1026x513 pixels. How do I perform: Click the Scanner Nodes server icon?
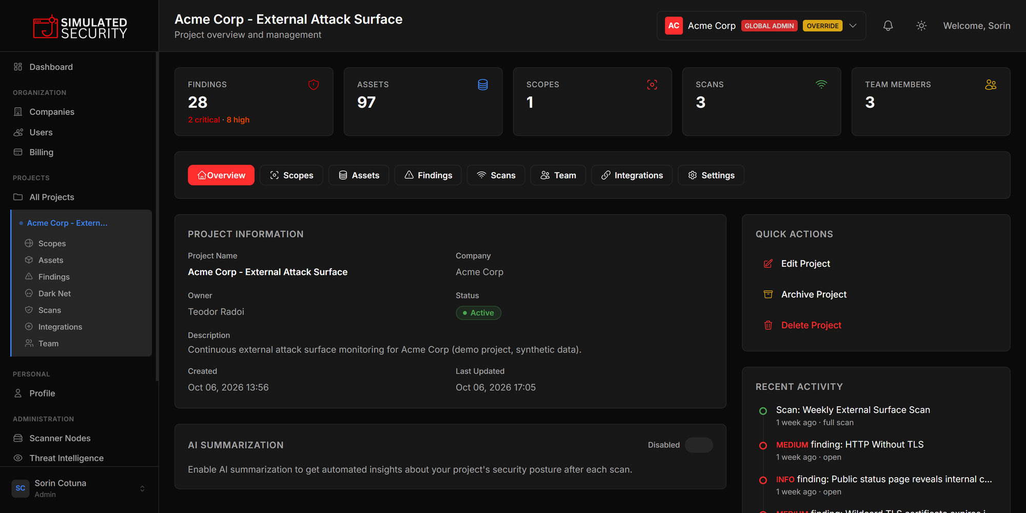tap(18, 438)
